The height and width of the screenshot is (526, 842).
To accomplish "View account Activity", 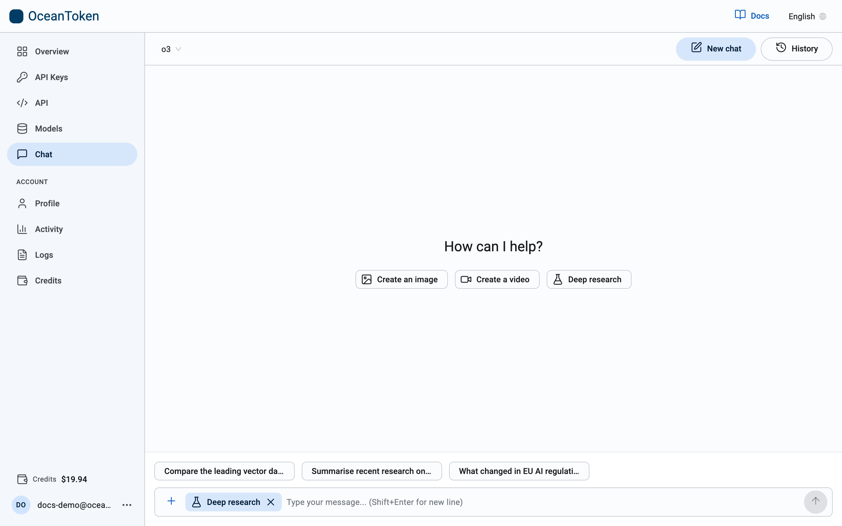I will pos(72,229).
